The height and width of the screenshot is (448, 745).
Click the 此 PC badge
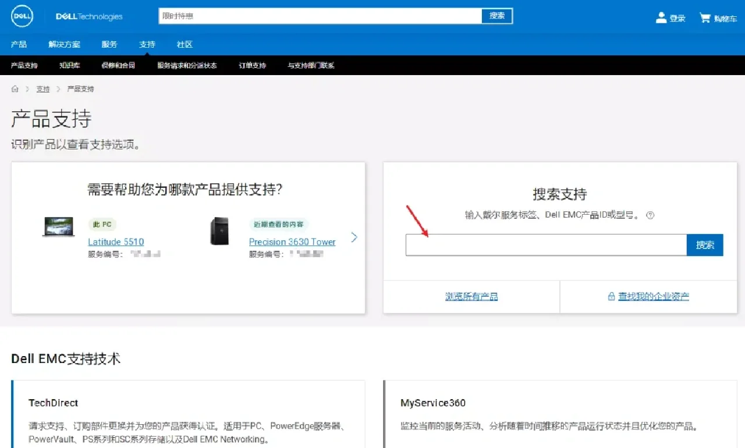[x=102, y=224]
